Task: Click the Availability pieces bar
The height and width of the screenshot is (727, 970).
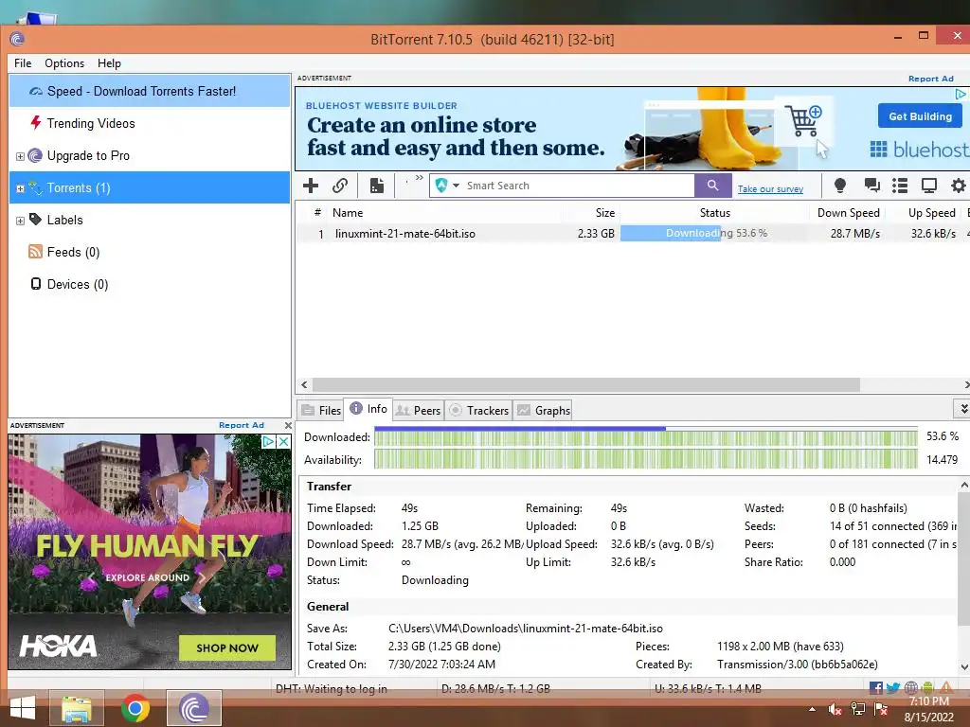Action: click(x=646, y=459)
